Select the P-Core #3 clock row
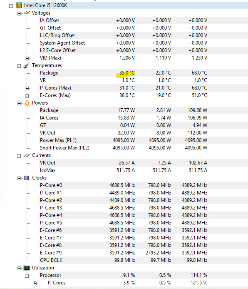248x289 pixels. pos(144,208)
